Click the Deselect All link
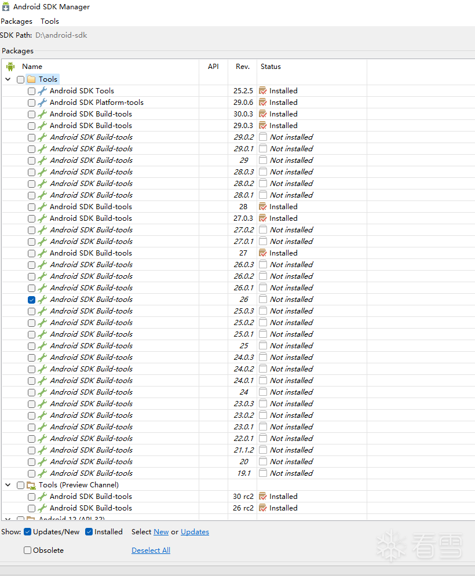Image resolution: width=475 pixels, height=576 pixels. [151, 551]
